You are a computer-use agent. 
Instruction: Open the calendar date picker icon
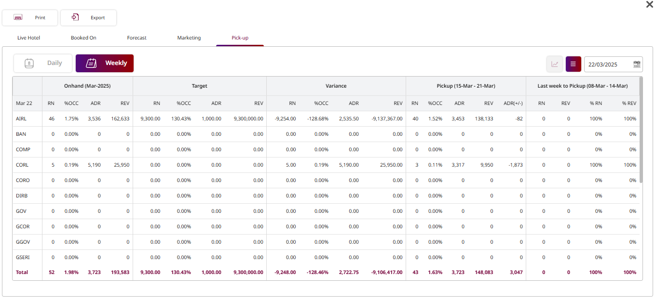coord(637,64)
